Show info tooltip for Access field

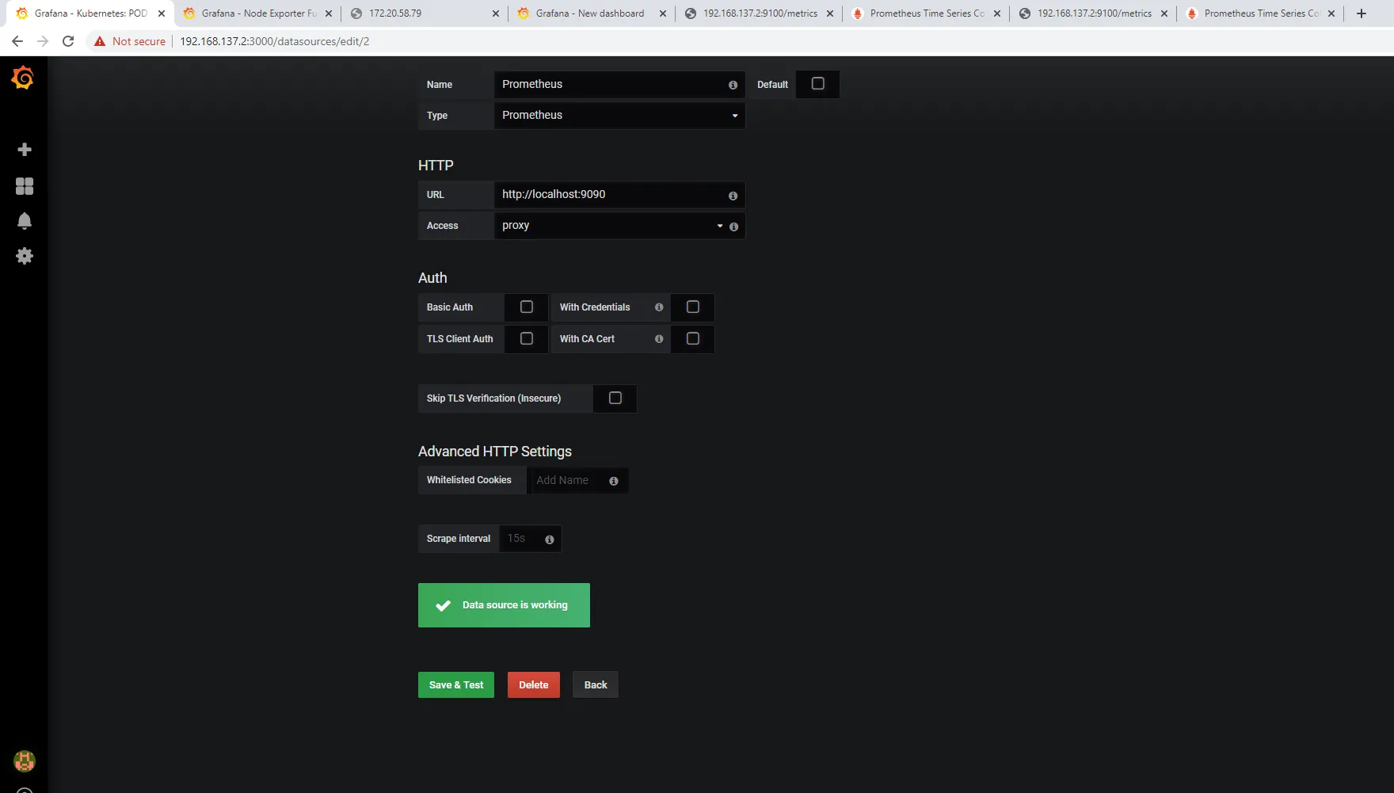click(x=733, y=227)
